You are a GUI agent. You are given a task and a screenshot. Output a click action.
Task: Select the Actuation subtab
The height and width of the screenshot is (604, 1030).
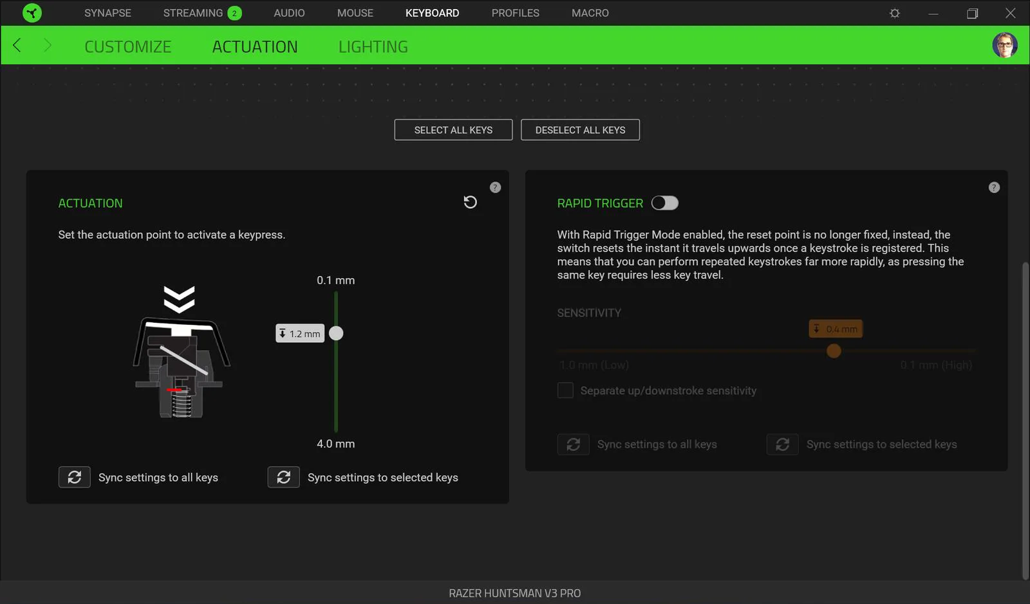(255, 47)
